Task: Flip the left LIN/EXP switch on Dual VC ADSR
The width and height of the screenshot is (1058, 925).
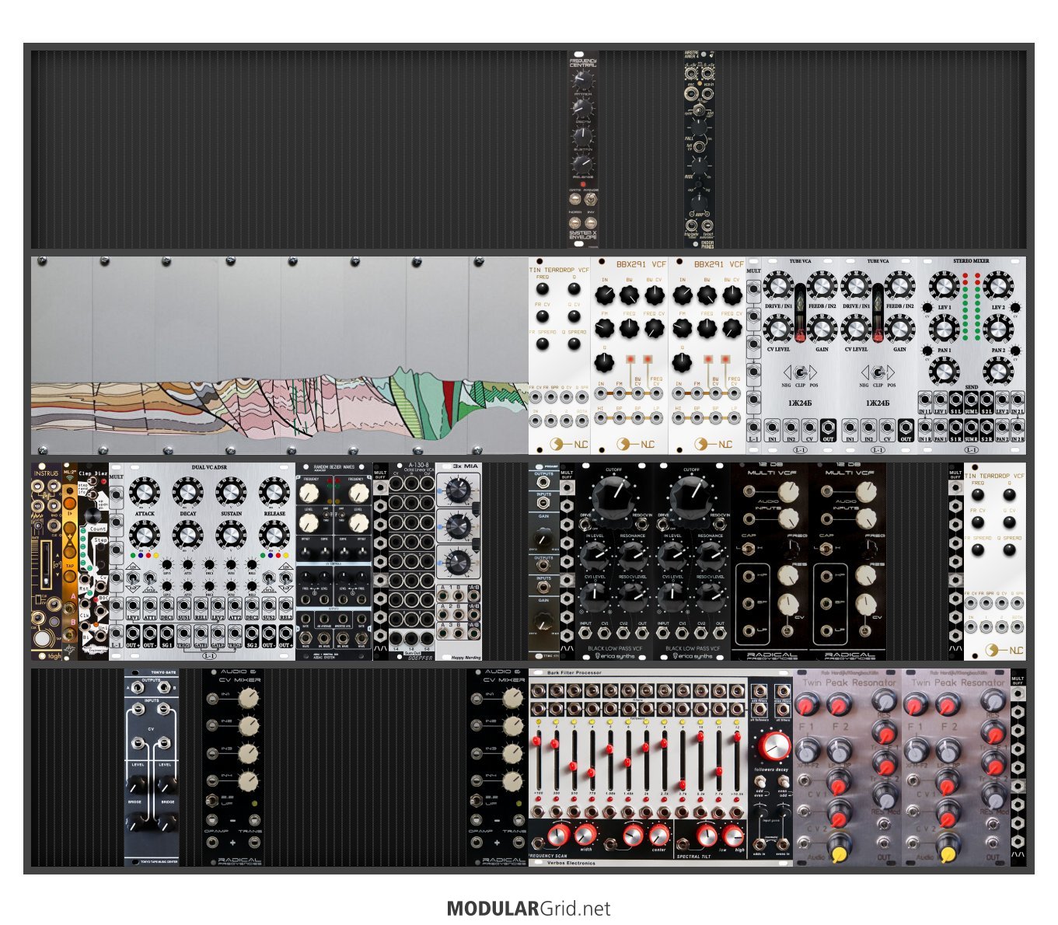Action: click(x=133, y=578)
